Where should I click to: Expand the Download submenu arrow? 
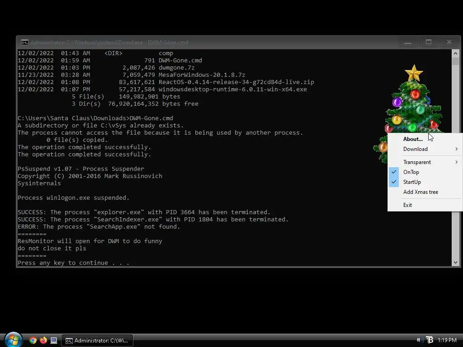tap(457, 149)
